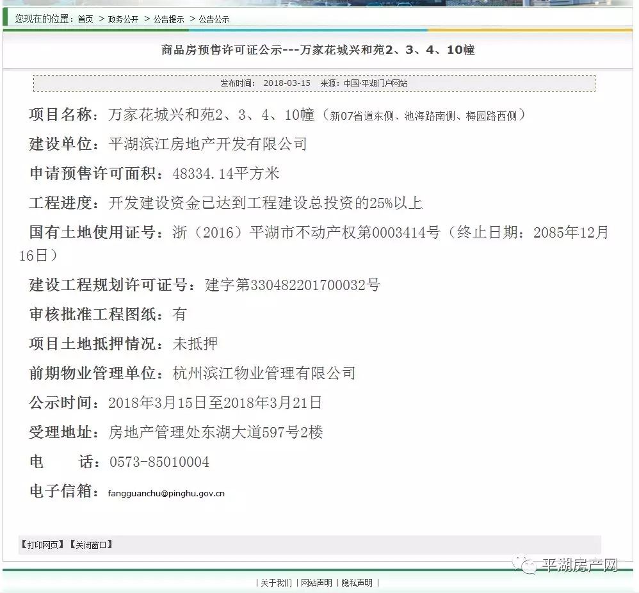This screenshot has height=593, width=639.
Task: Click the phone number 0573-85010004
Action: click(159, 462)
